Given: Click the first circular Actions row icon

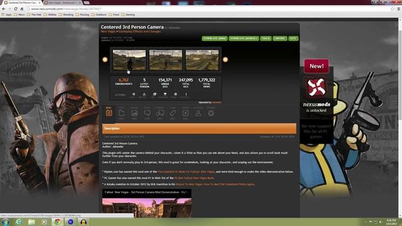Looking at the screenshot, I should coord(134,94).
